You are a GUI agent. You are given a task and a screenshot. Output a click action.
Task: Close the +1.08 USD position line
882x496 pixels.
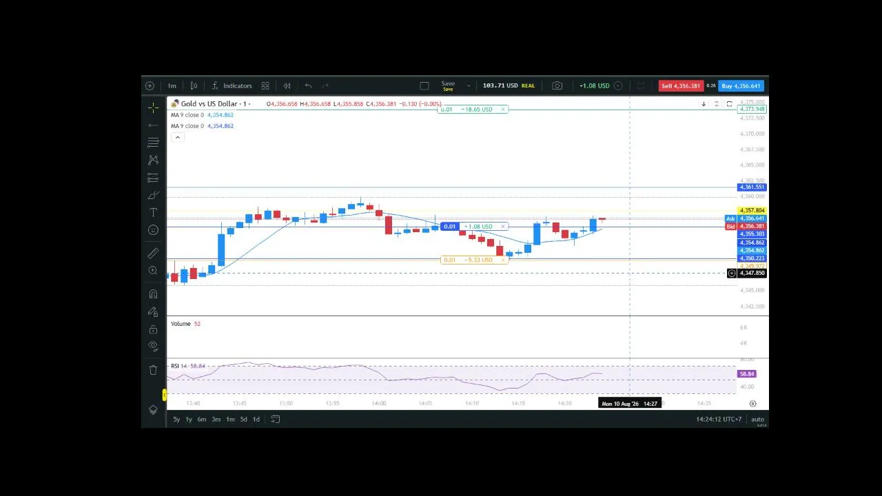point(503,227)
